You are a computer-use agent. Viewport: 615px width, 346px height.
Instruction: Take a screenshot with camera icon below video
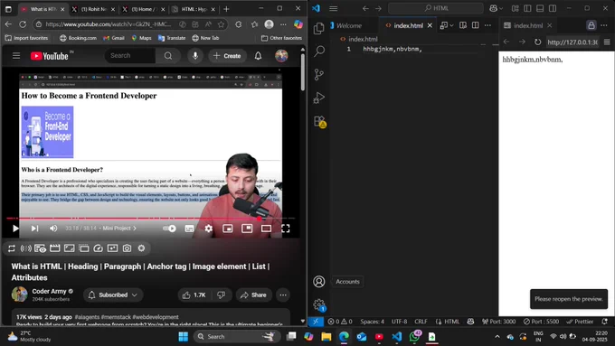click(128, 248)
